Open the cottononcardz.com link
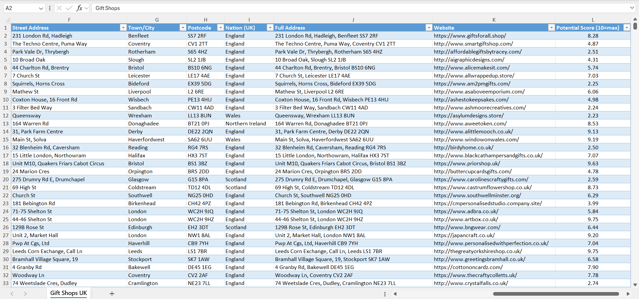639x299 pixels. tap(468, 267)
